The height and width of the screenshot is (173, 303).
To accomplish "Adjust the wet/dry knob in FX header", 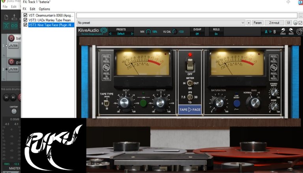I will coord(295,23).
